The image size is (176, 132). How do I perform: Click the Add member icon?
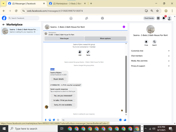click(80, 52)
